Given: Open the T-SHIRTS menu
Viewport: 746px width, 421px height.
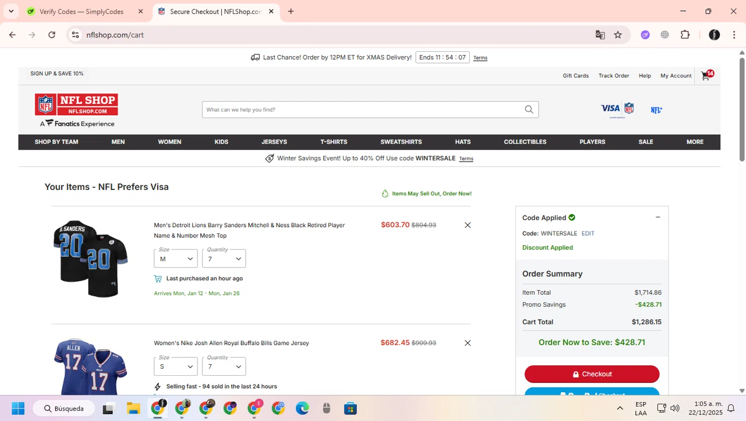Looking at the screenshot, I should click(x=334, y=142).
